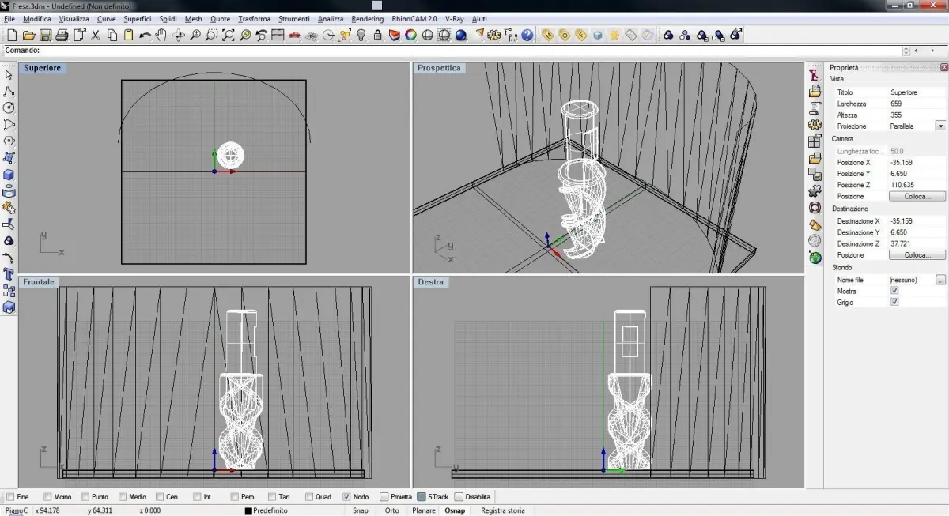Select the box solid tool icon

point(9,175)
